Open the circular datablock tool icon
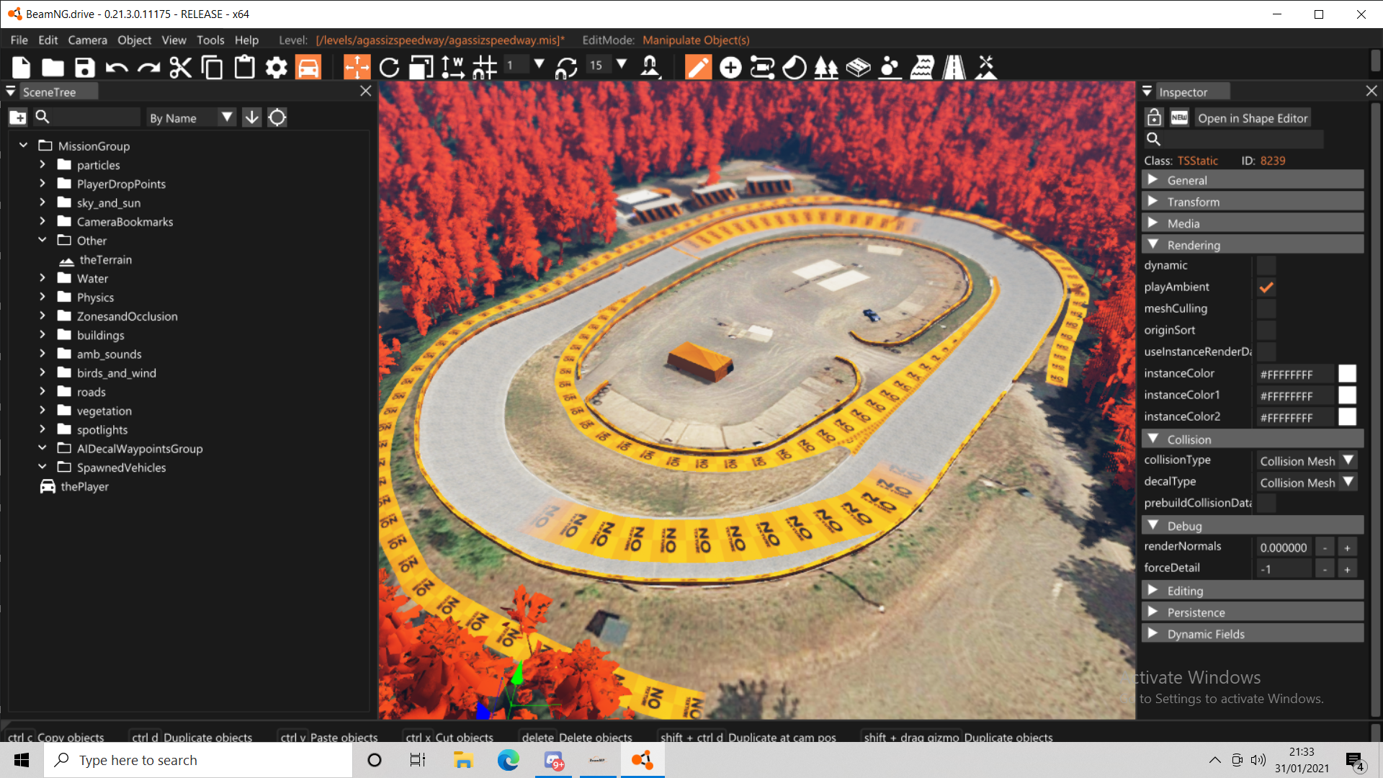The image size is (1383, 778). (x=795, y=68)
